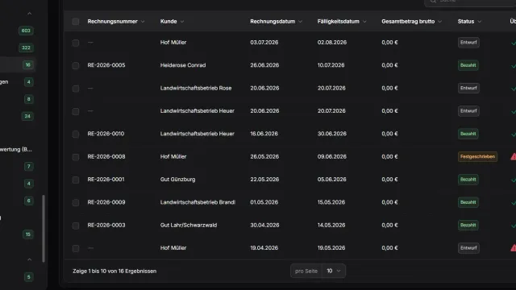The width and height of the screenshot is (516, 290).
Task: Click Bezahlt badge for Gut Günzburg
Action: [x=468, y=180]
